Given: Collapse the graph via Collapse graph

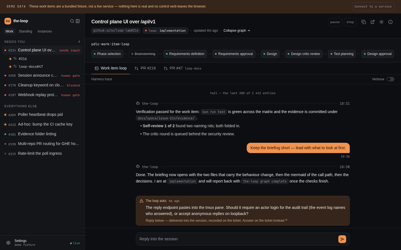Looking at the screenshot, I should coord(237,31).
